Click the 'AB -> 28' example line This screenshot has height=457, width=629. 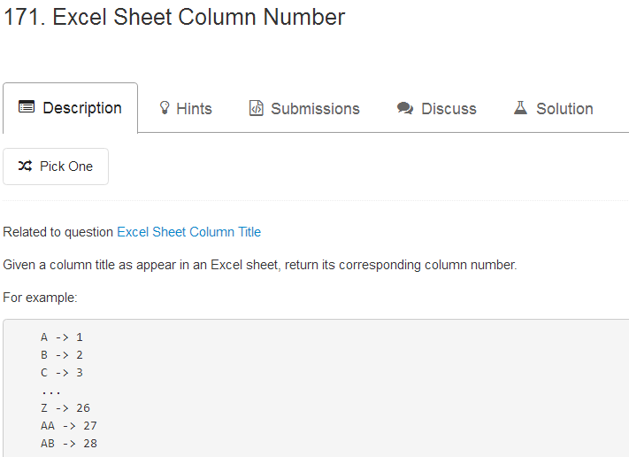(x=68, y=444)
